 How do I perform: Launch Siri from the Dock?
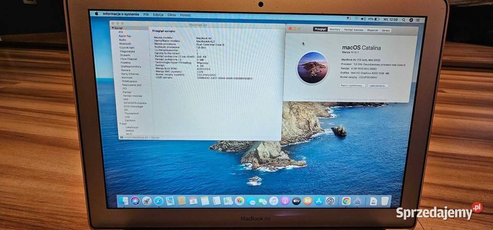coord(135,201)
